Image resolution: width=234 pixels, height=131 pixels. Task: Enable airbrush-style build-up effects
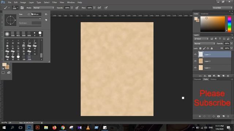coord(99,8)
